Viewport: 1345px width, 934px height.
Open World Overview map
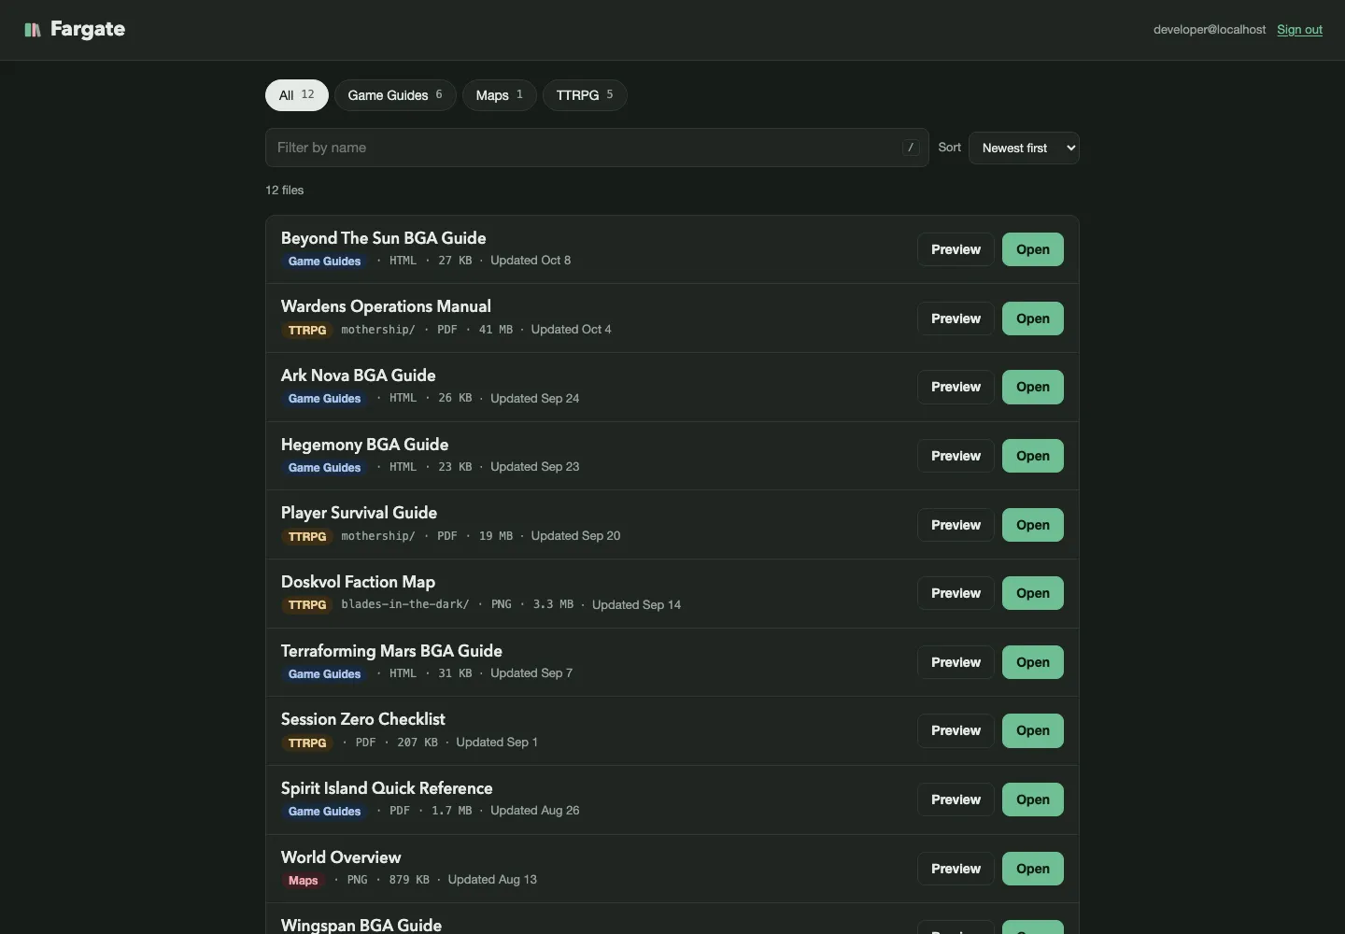(x=1033, y=869)
